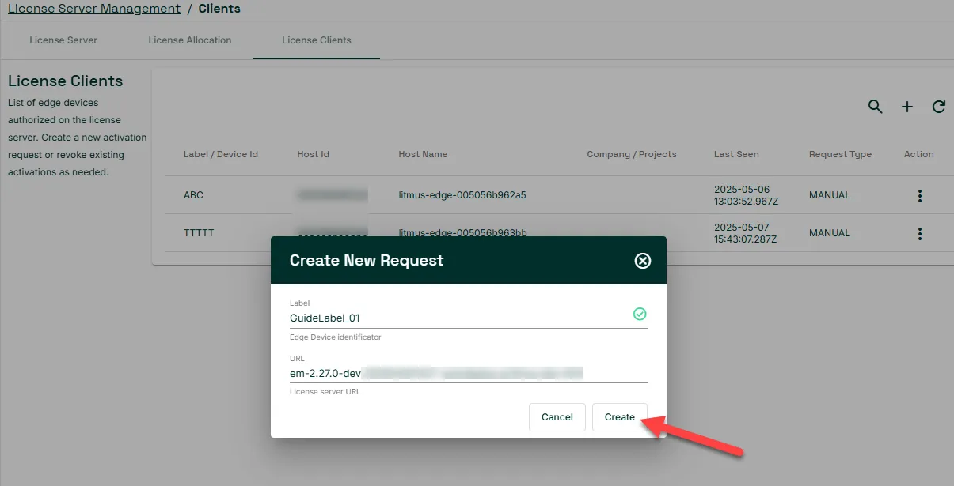Screen dimensions: 954x486
Task: Refresh the License Clients list
Action: point(939,107)
